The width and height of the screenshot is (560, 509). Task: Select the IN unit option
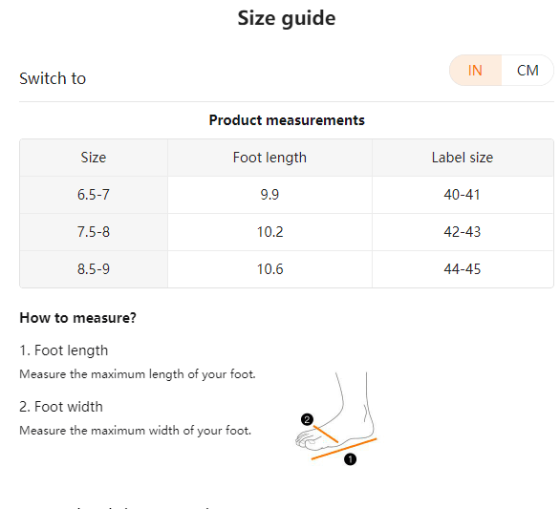[475, 71]
